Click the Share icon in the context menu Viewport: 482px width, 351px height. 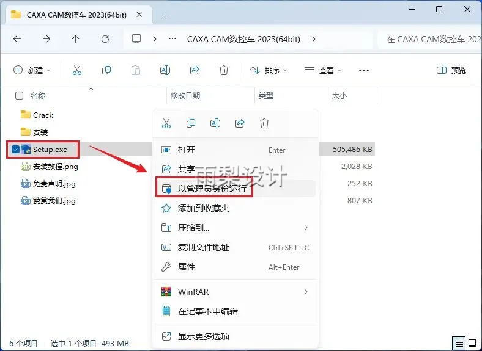pyautogui.click(x=240, y=123)
